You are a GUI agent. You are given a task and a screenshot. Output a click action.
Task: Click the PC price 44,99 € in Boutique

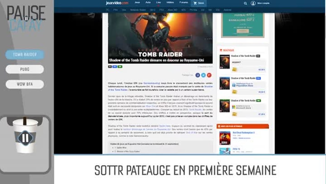click(x=261, y=70)
